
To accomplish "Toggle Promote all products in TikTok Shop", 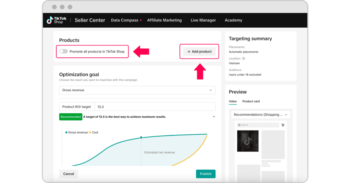I will tap(63, 52).
